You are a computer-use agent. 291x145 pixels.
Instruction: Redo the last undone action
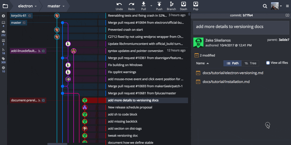click(x=131, y=6)
